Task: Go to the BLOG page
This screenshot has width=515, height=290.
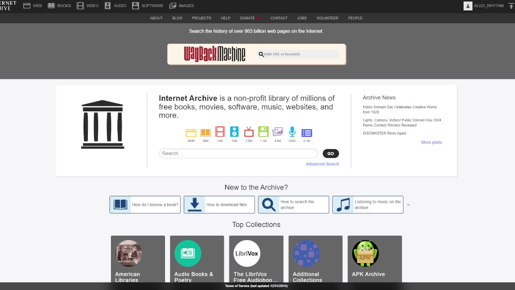Action: click(x=177, y=18)
